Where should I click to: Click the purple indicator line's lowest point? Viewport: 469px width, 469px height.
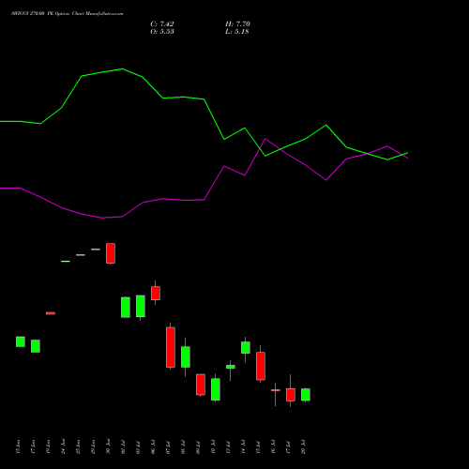click(103, 218)
